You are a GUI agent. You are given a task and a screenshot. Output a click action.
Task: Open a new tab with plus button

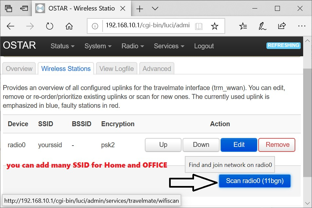click(x=140, y=9)
